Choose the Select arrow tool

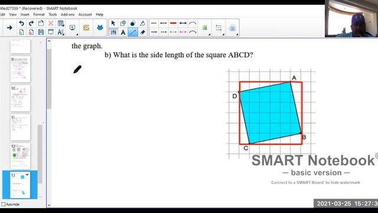click(x=113, y=23)
